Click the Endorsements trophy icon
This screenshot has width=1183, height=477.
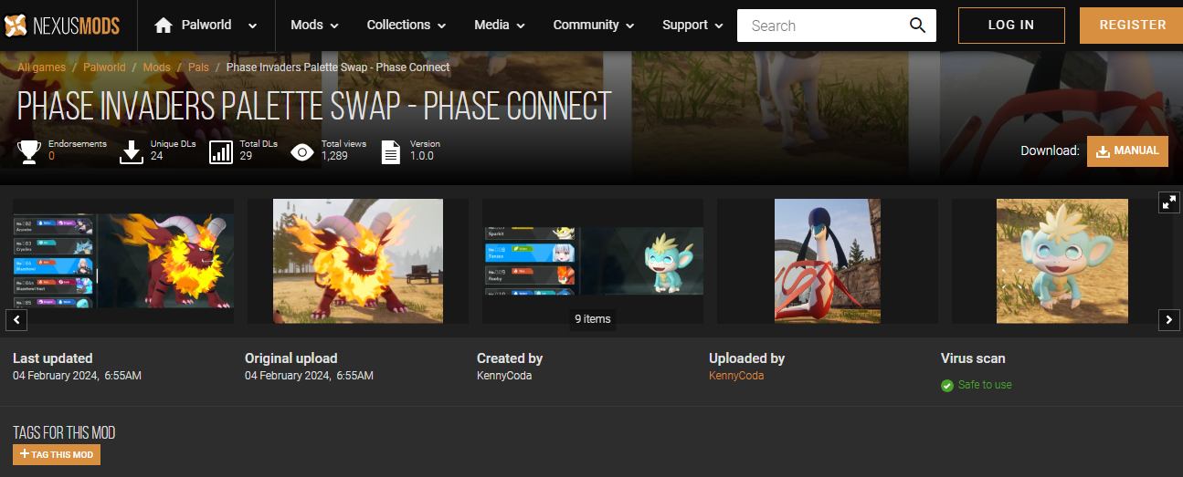(x=29, y=151)
